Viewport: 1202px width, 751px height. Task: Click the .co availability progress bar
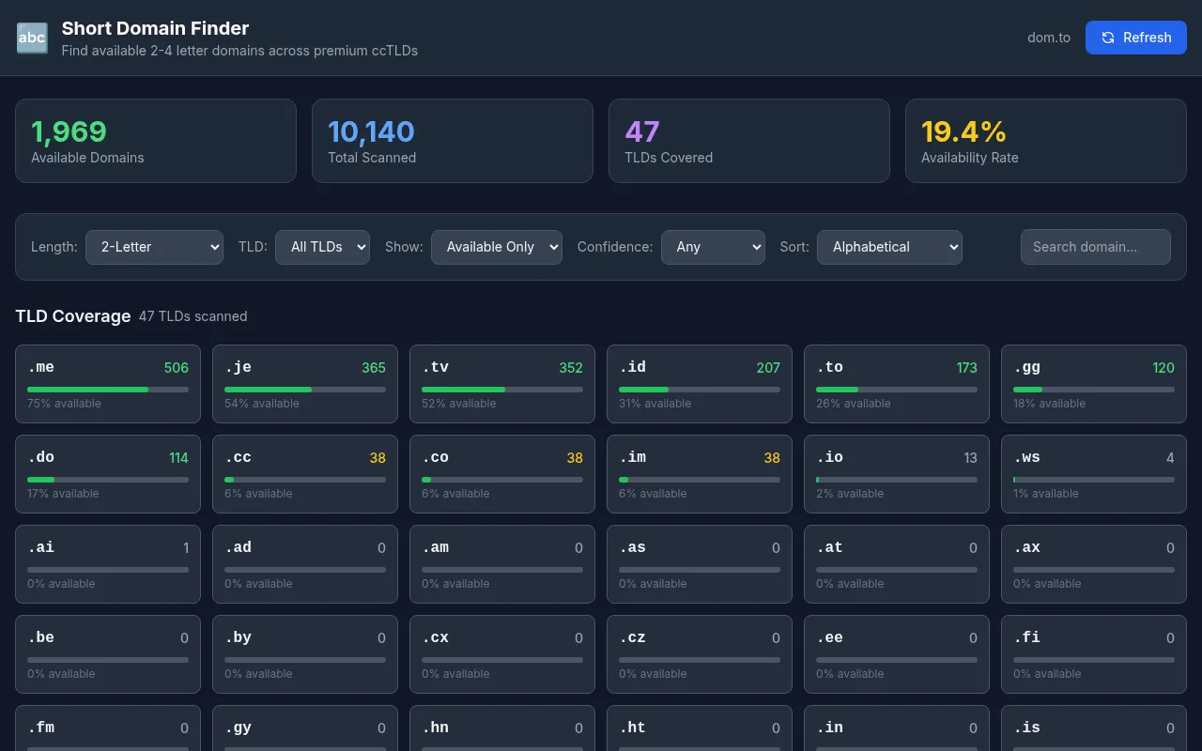click(x=502, y=480)
